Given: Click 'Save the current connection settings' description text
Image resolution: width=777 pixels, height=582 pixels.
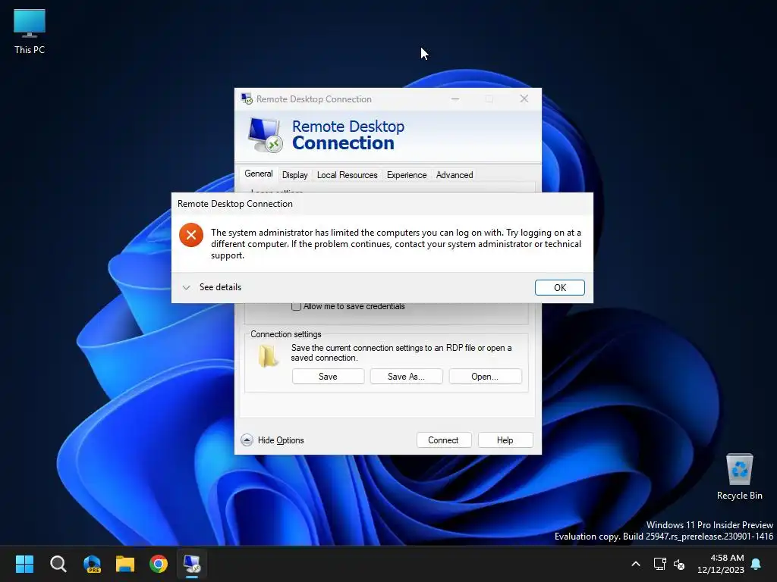Looking at the screenshot, I should click(x=401, y=353).
